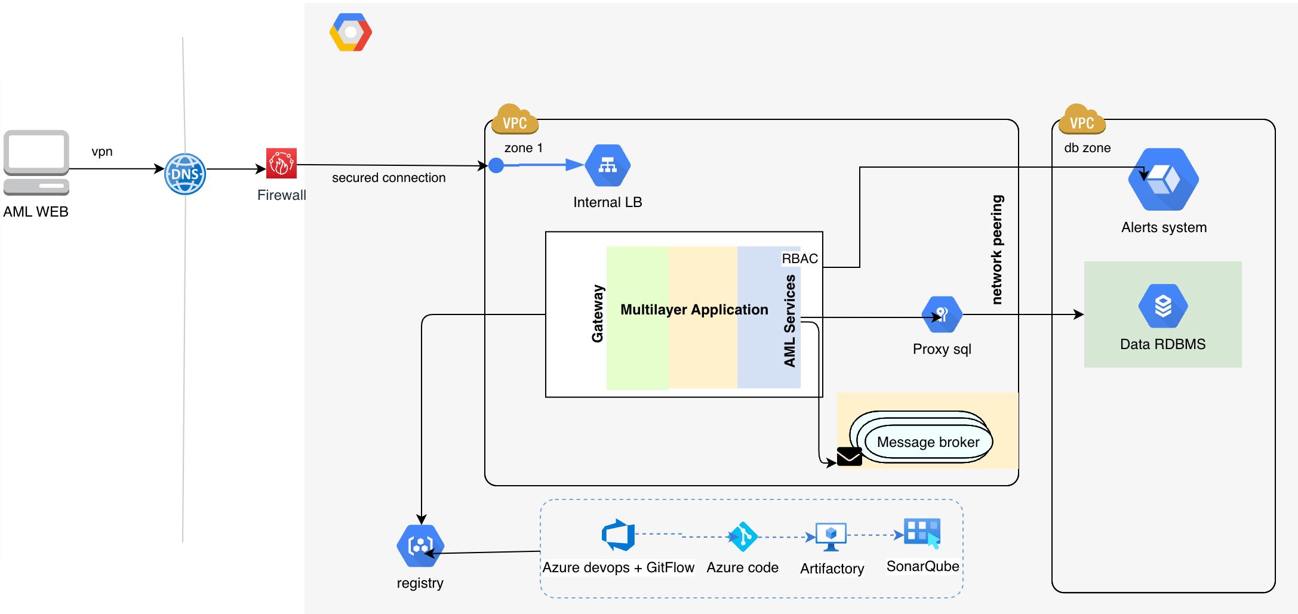Click the Proxy sql key icon
This screenshot has height=614, width=1298.
[942, 314]
